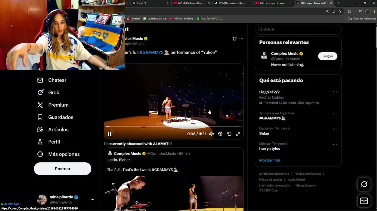377x211 pixels.
Task: Open Información de anuncios link
Action: 274,186
